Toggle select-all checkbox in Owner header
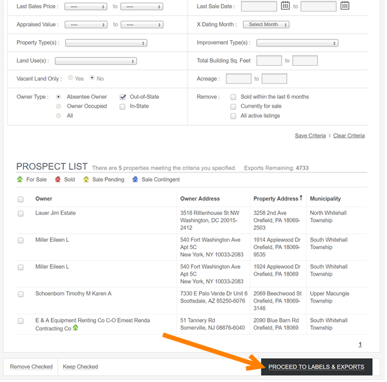This screenshot has height=382, width=387. (21, 199)
